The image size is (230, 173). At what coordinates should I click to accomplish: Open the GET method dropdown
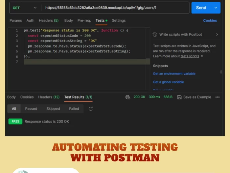coord(25,8)
